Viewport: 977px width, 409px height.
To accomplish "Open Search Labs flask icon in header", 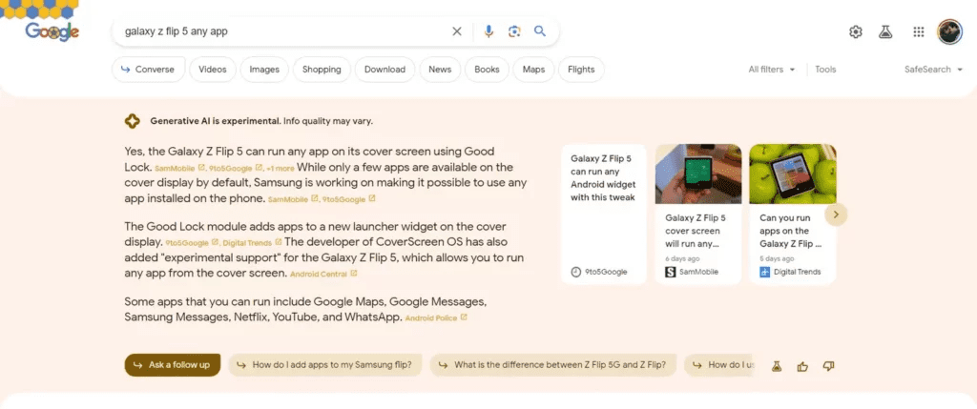I will pyautogui.click(x=885, y=32).
